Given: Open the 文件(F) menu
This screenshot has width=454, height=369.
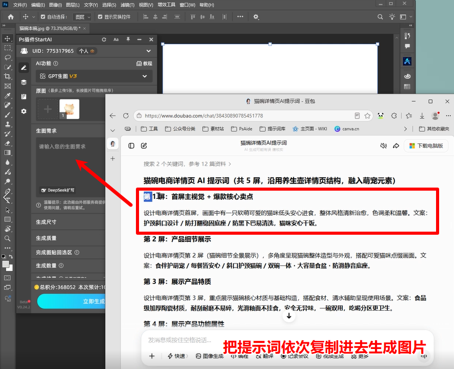Looking at the screenshot, I should 19,5.
